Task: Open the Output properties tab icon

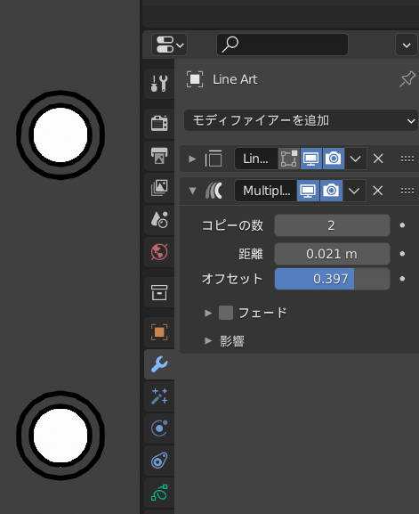Action: coord(159,155)
